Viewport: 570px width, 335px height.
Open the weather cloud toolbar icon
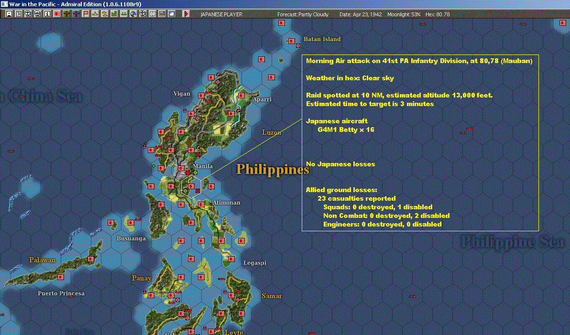coord(172,14)
